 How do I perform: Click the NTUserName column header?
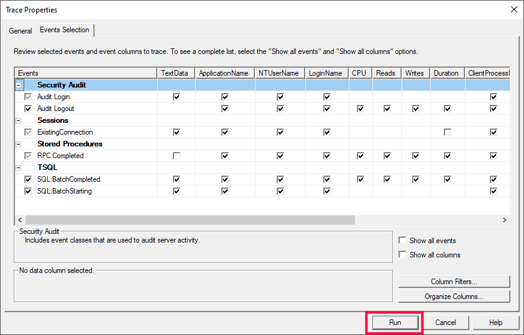(x=280, y=73)
